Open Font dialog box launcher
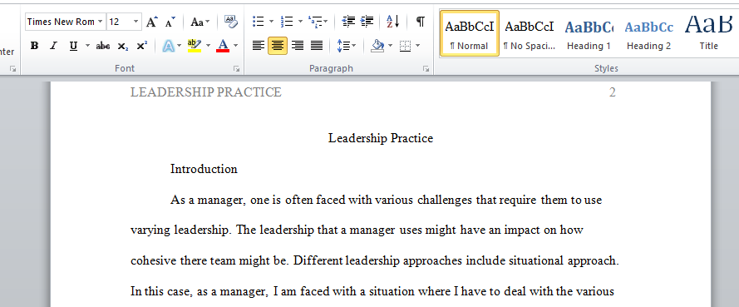 (236, 69)
